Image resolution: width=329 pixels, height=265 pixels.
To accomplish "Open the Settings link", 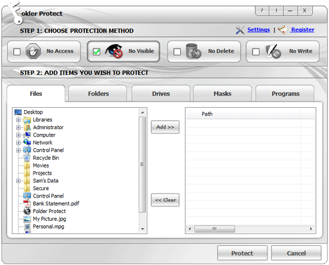I will [x=258, y=30].
